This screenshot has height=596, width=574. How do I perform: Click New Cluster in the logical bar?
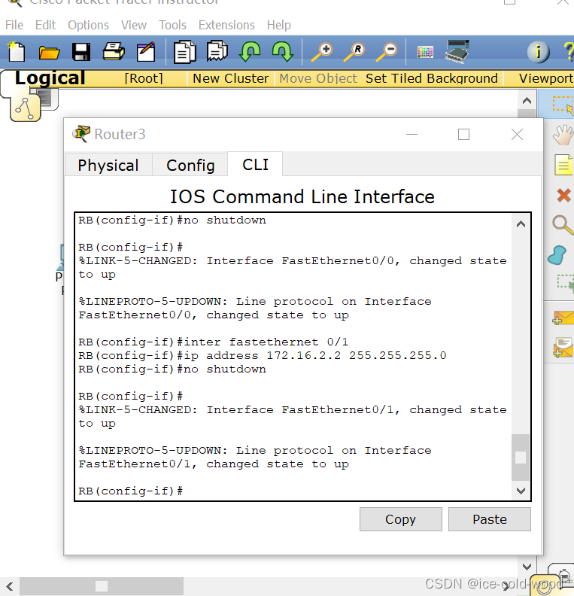pos(231,78)
